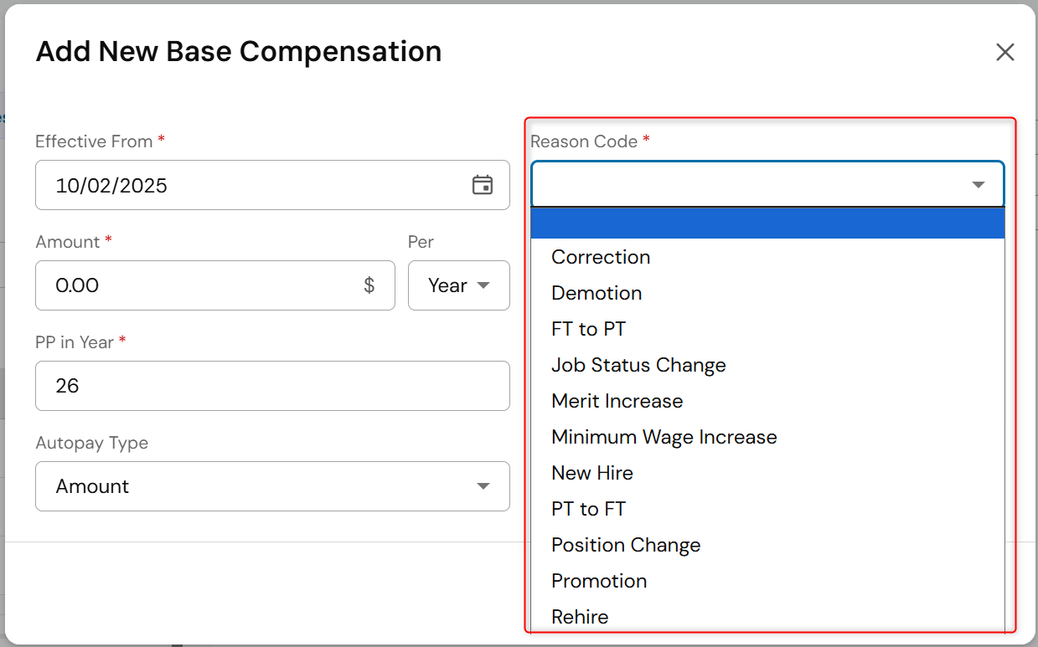Select Demotion as the reason code

(596, 293)
